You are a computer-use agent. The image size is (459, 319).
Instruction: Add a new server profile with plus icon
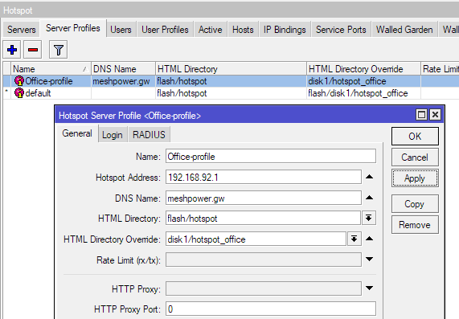click(x=12, y=50)
